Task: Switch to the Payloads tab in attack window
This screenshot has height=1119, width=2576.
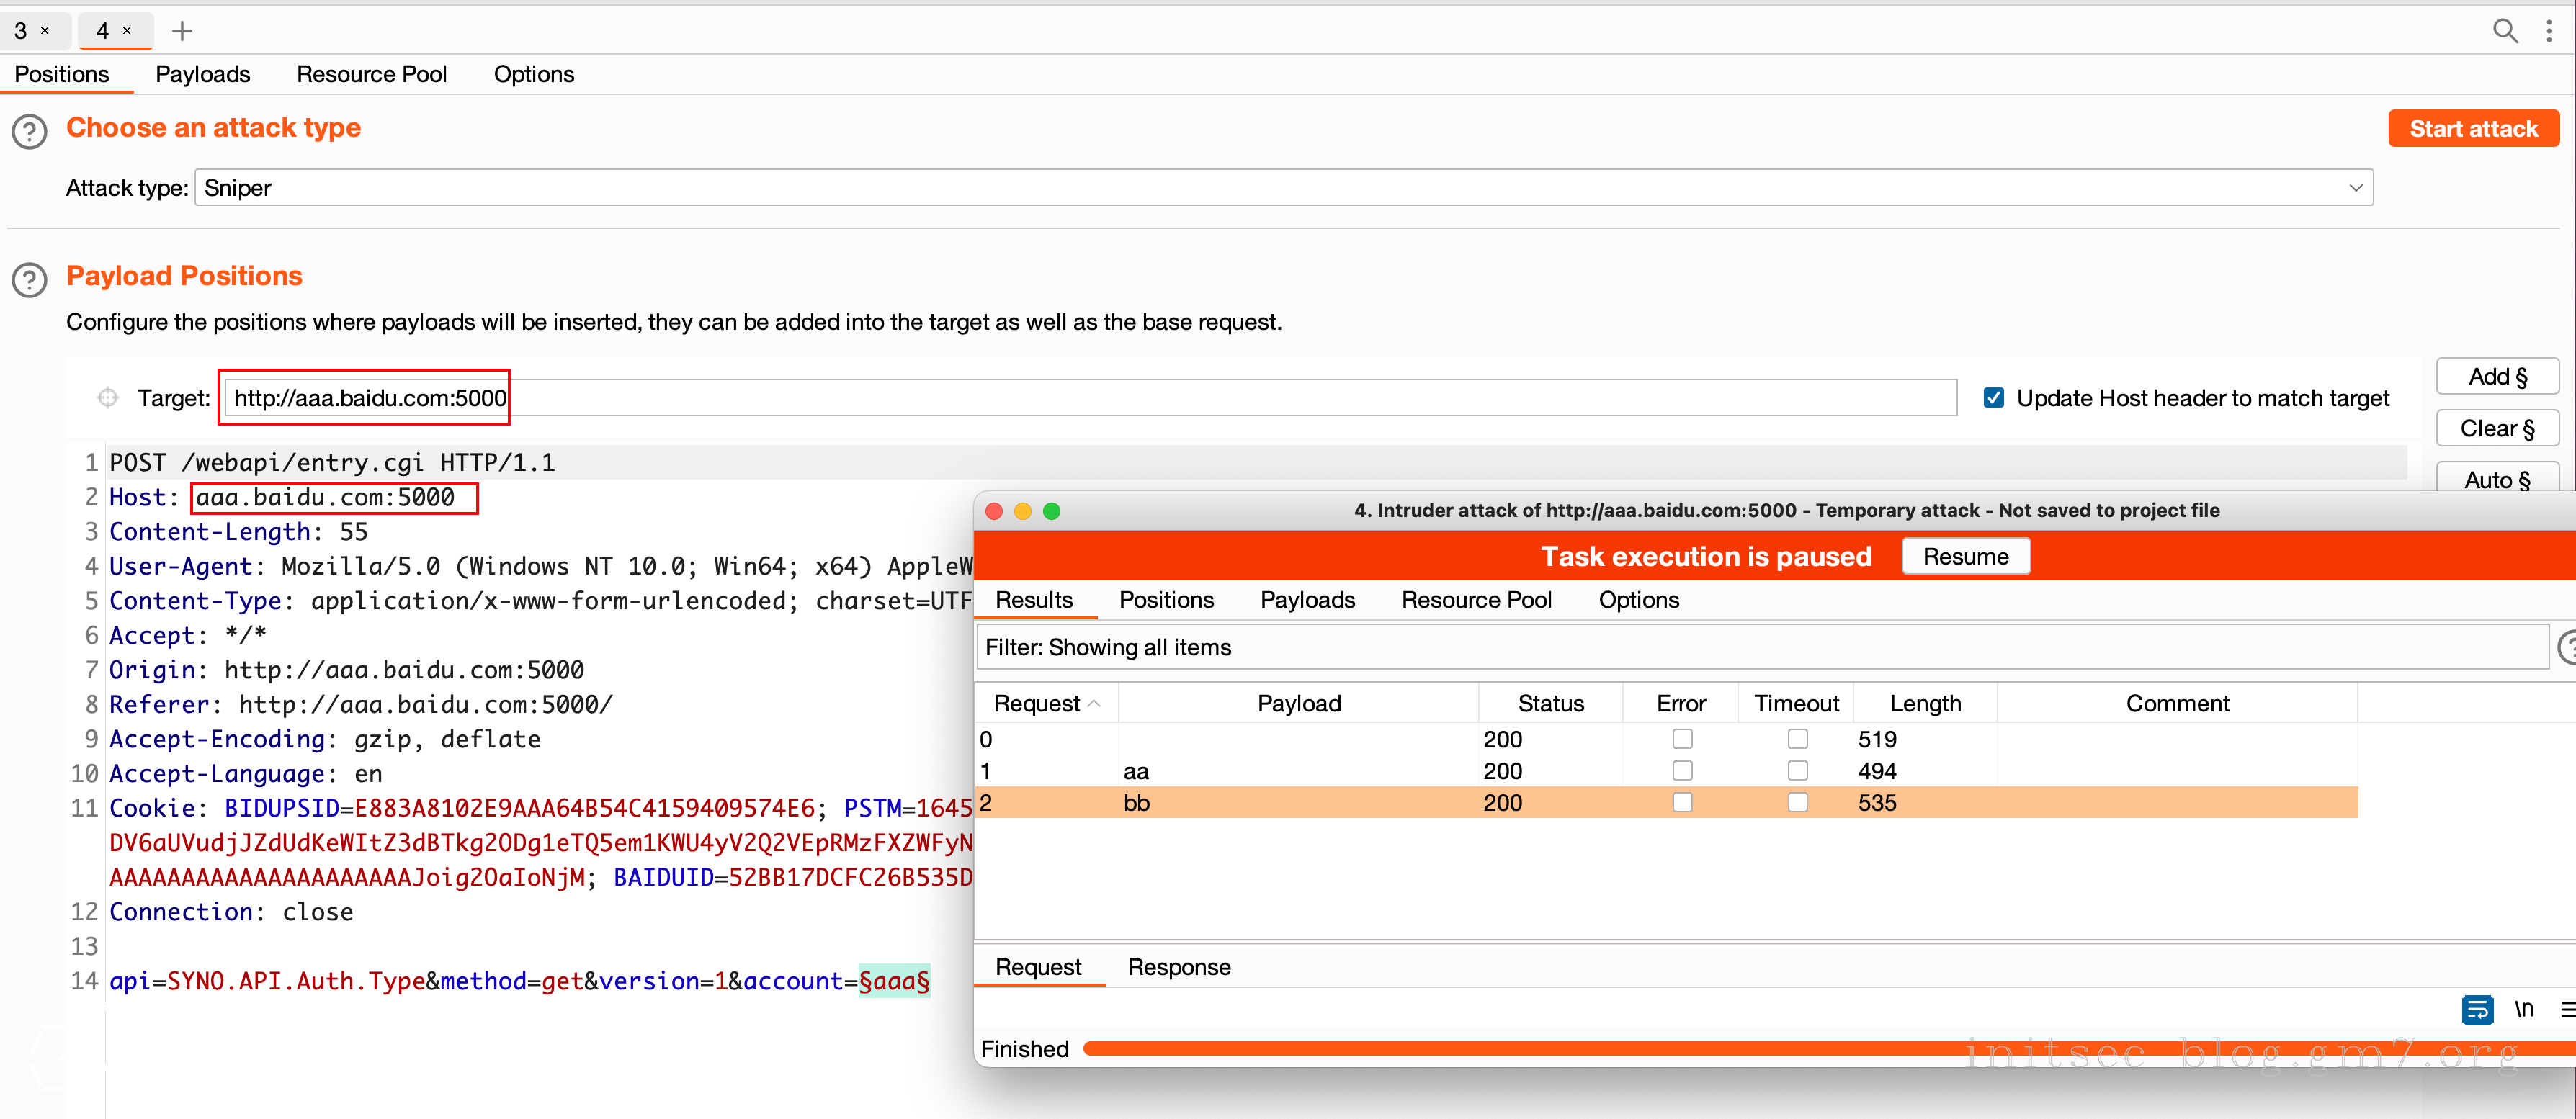Action: tap(1307, 600)
